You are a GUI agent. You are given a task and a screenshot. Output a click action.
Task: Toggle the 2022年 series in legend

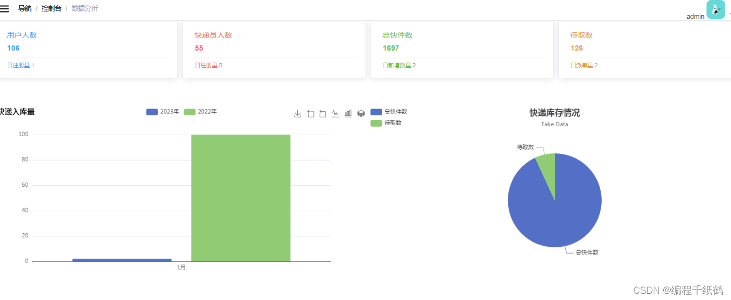pos(200,112)
